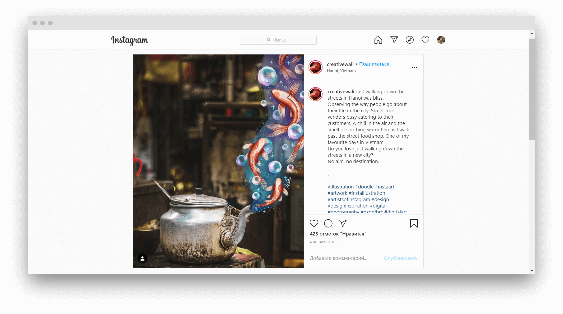Screen dimensions: 563x314
Task: Open Direct messages paper plane icon in header
Action: [394, 40]
